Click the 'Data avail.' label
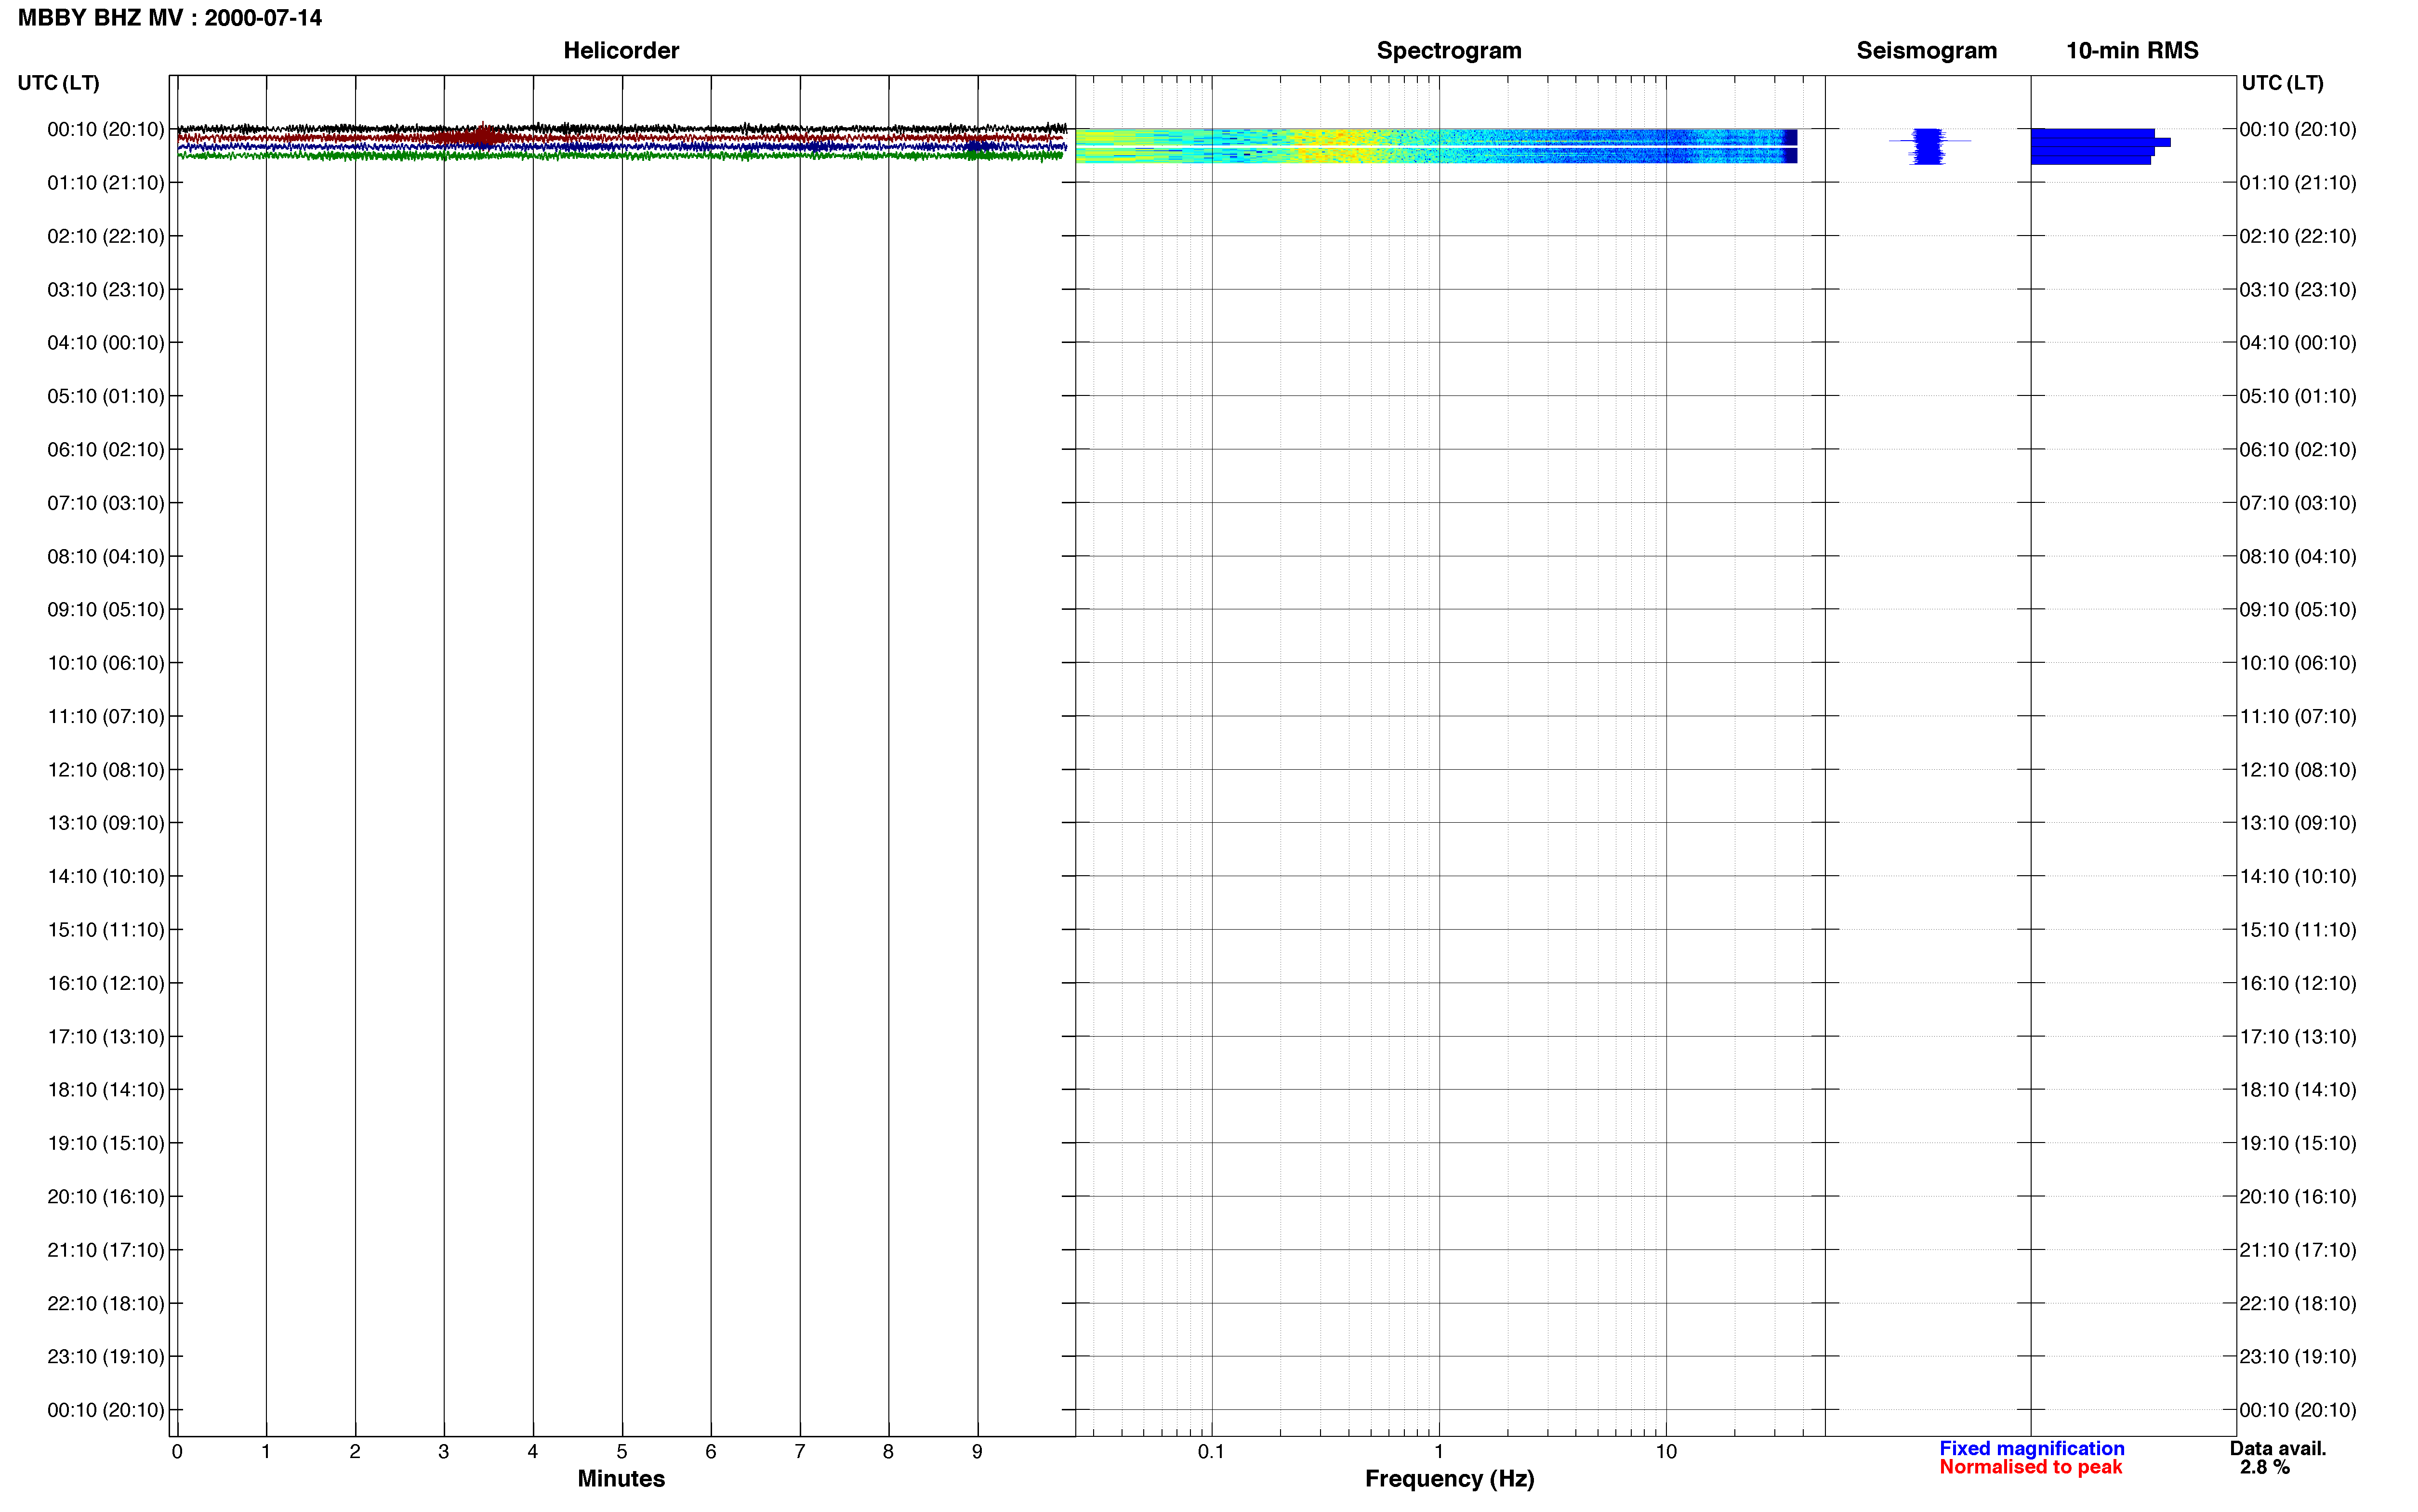Viewport: 2418px width, 1512px height. [2278, 1448]
